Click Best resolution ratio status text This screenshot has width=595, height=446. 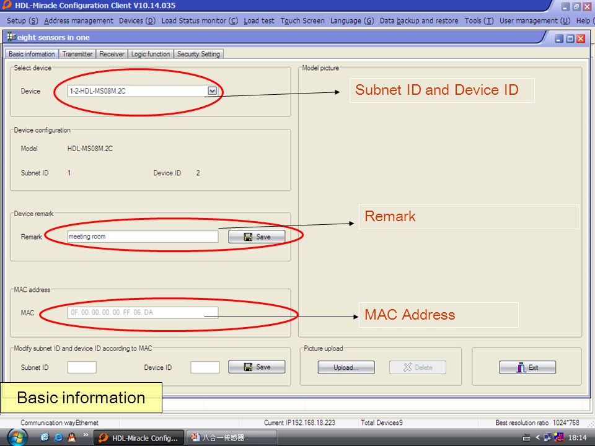click(x=537, y=422)
